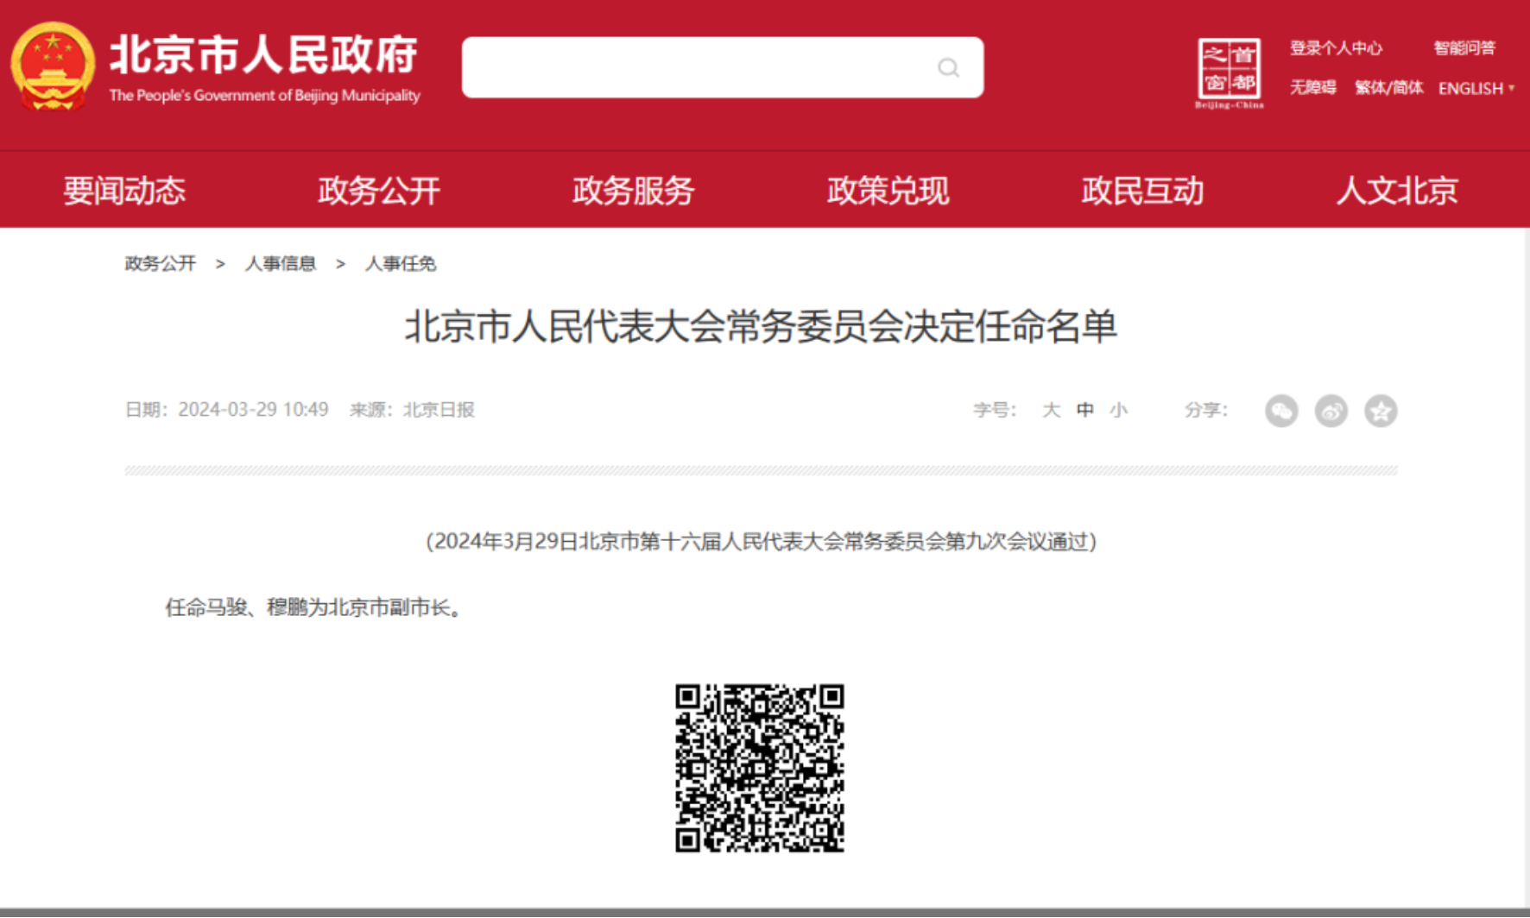Open the 政务服务 navigation menu

click(633, 191)
